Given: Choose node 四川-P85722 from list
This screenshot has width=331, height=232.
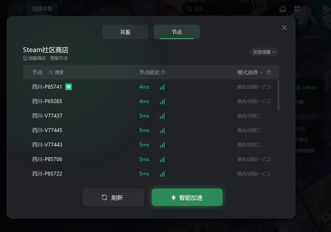Looking at the screenshot, I should 151,174.
